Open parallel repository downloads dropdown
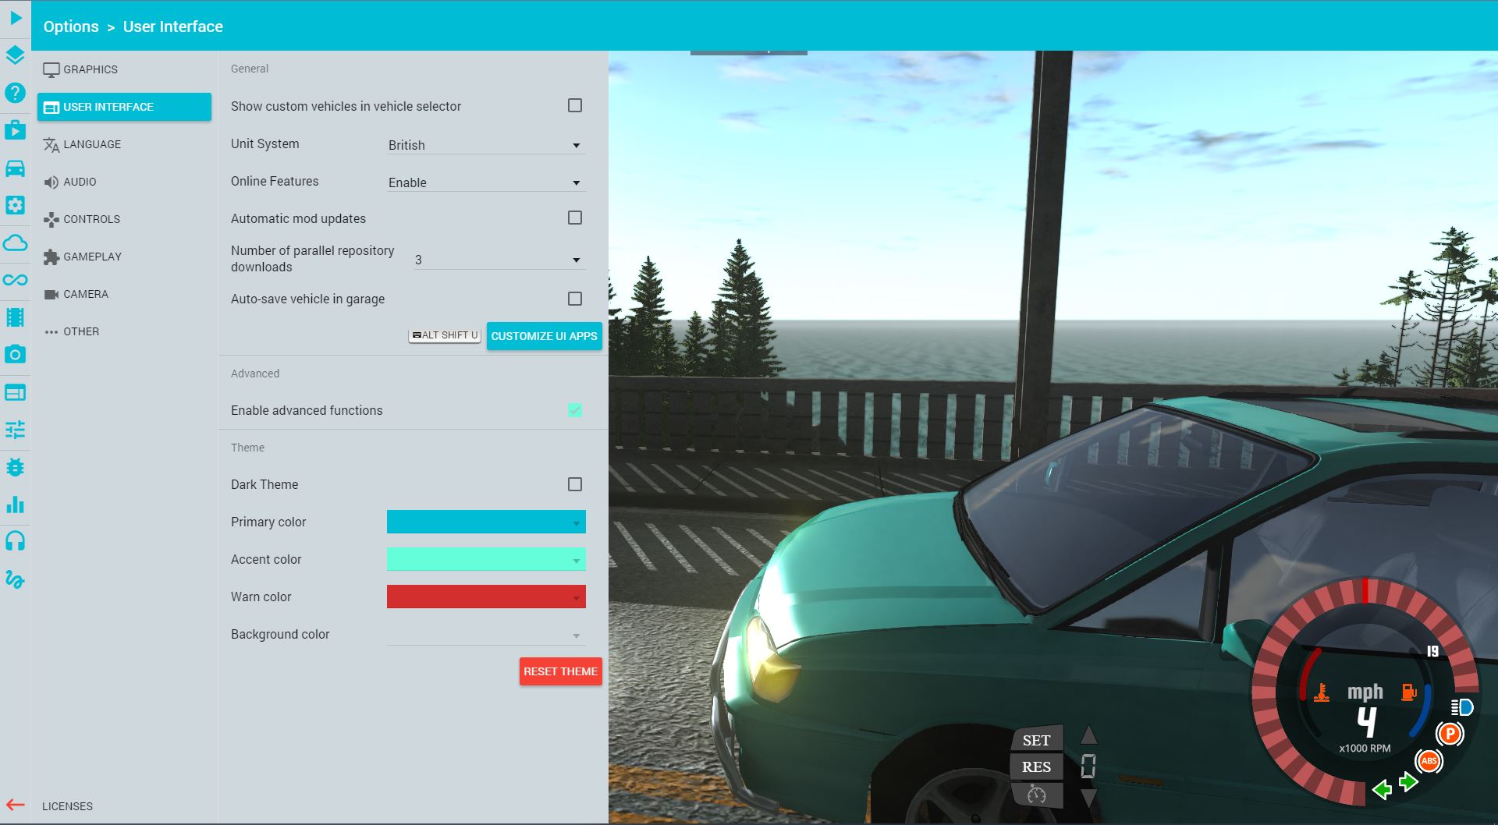This screenshot has height=825, width=1498. tap(499, 260)
